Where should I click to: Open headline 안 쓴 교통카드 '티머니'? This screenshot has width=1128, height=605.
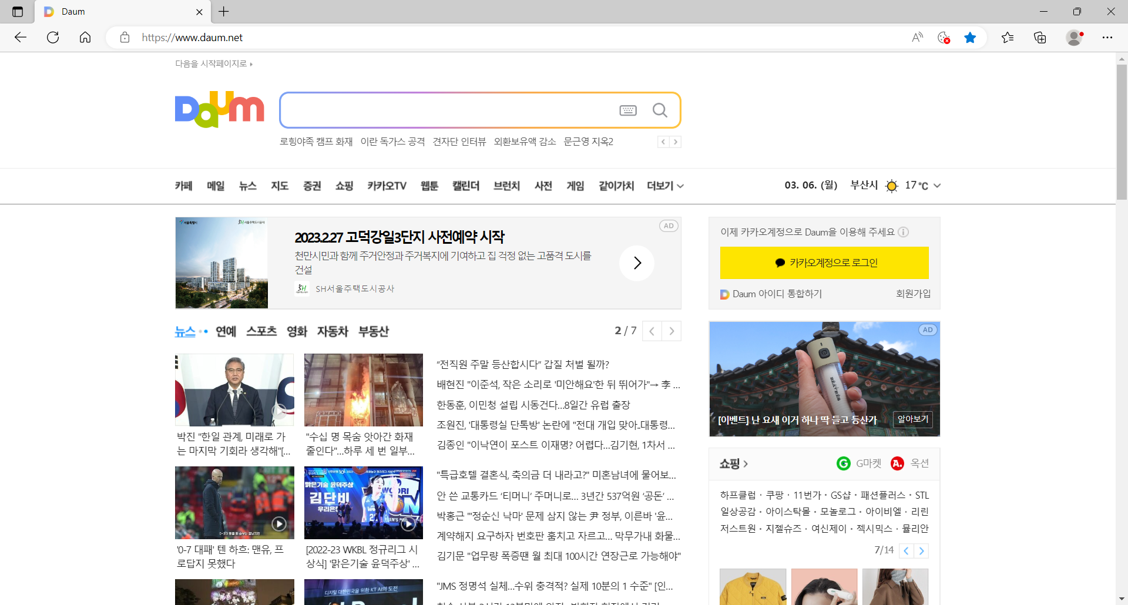pos(555,496)
